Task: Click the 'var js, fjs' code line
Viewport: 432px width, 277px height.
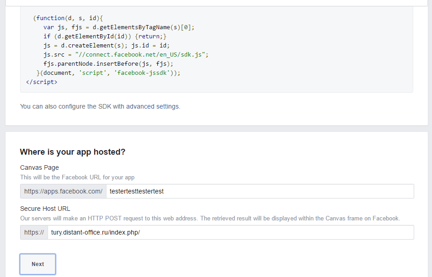Action: pyautogui.click(x=119, y=27)
